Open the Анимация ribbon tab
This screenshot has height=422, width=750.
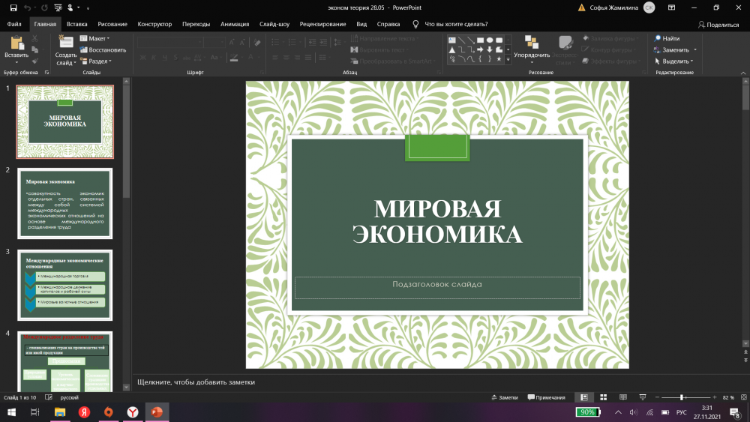click(x=235, y=24)
